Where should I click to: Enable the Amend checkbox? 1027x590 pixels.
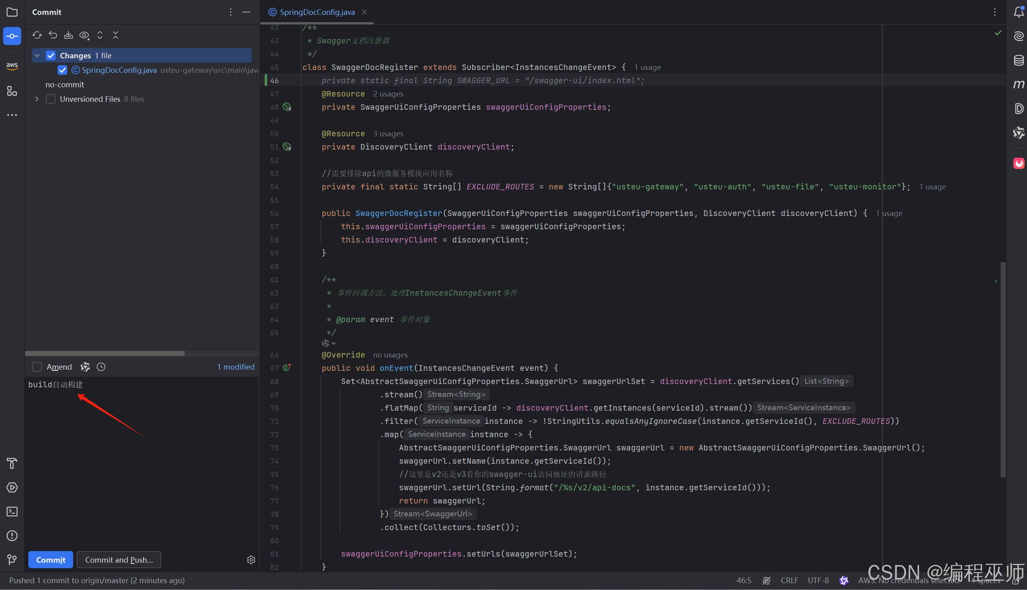pyautogui.click(x=37, y=367)
